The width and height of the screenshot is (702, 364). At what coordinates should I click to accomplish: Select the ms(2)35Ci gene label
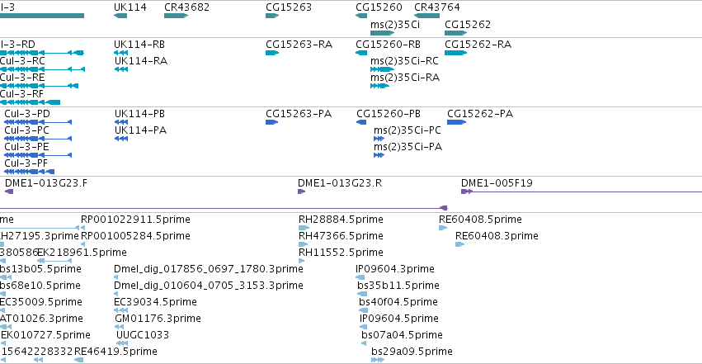[395, 24]
